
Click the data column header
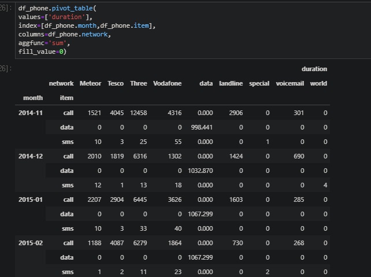tap(206, 84)
